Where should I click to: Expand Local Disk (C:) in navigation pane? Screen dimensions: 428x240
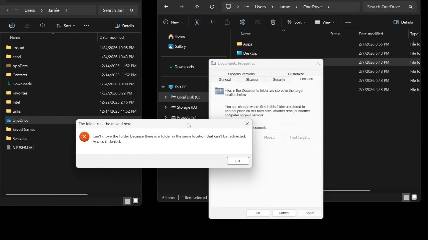point(166,97)
